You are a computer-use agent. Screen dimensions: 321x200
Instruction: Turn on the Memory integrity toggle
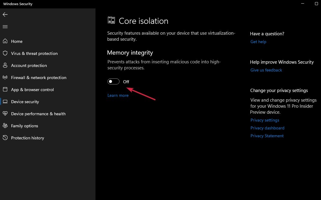coord(114,81)
